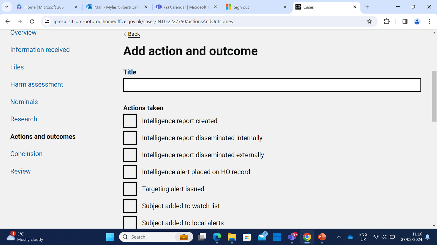Tick Intelligence alert placed on HO record
This screenshot has height=245, width=437.
coord(130,172)
